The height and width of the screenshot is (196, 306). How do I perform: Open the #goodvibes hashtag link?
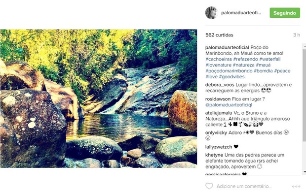pyautogui.click(x=231, y=77)
